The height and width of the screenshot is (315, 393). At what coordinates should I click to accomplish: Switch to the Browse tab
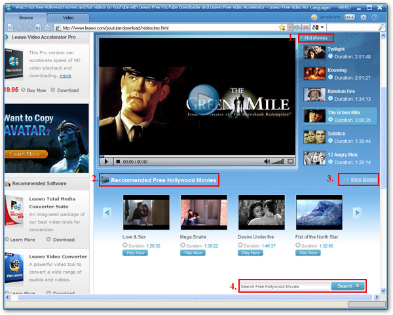pos(26,18)
